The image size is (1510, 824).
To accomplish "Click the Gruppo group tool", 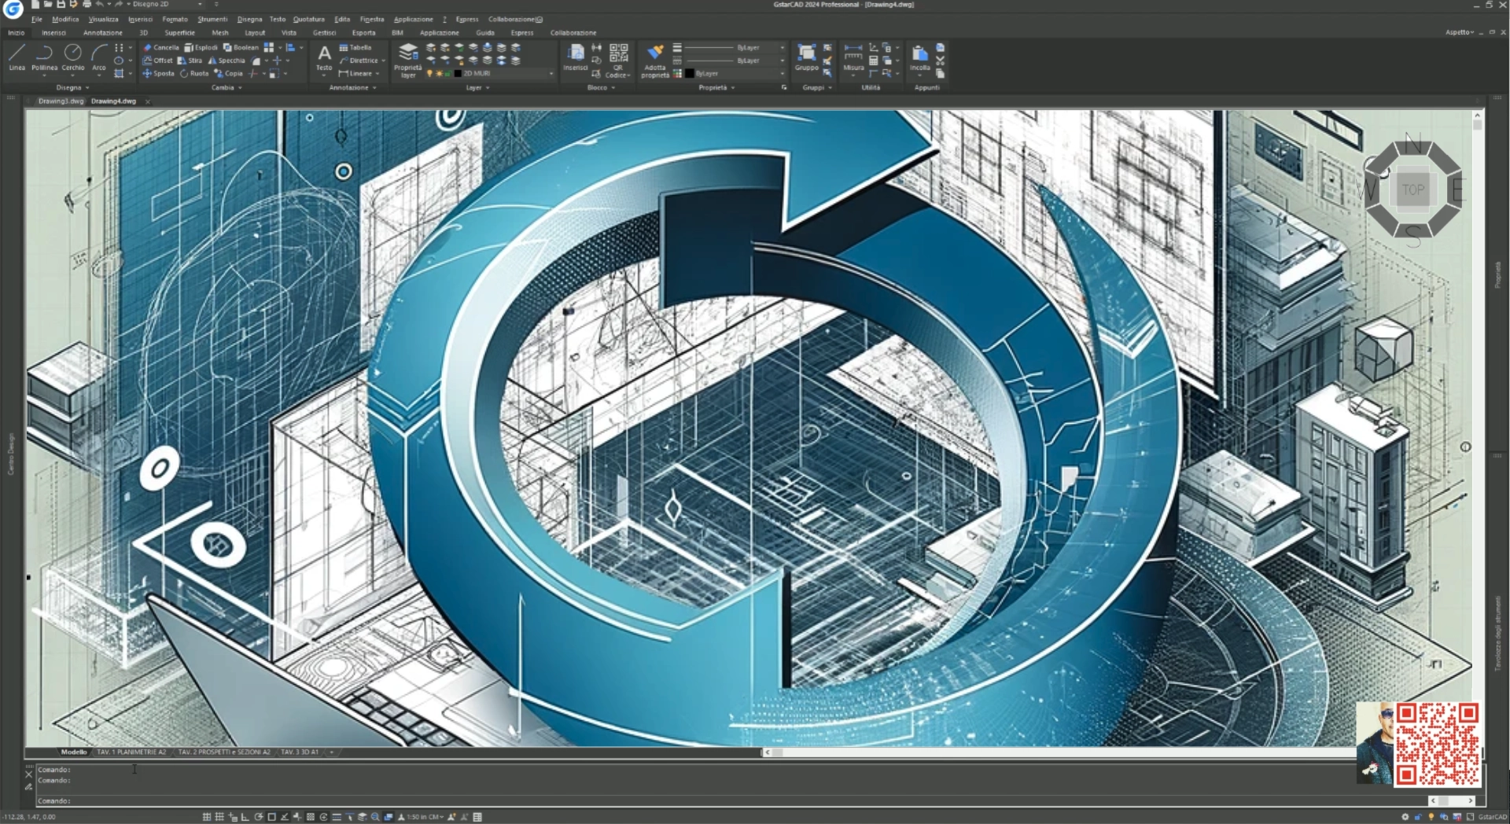I will coord(806,57).
